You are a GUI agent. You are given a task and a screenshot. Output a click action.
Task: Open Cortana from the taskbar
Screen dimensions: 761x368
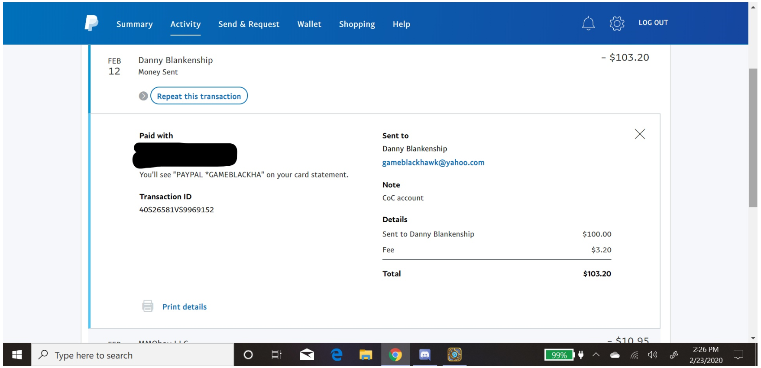[x=248, y=355]
